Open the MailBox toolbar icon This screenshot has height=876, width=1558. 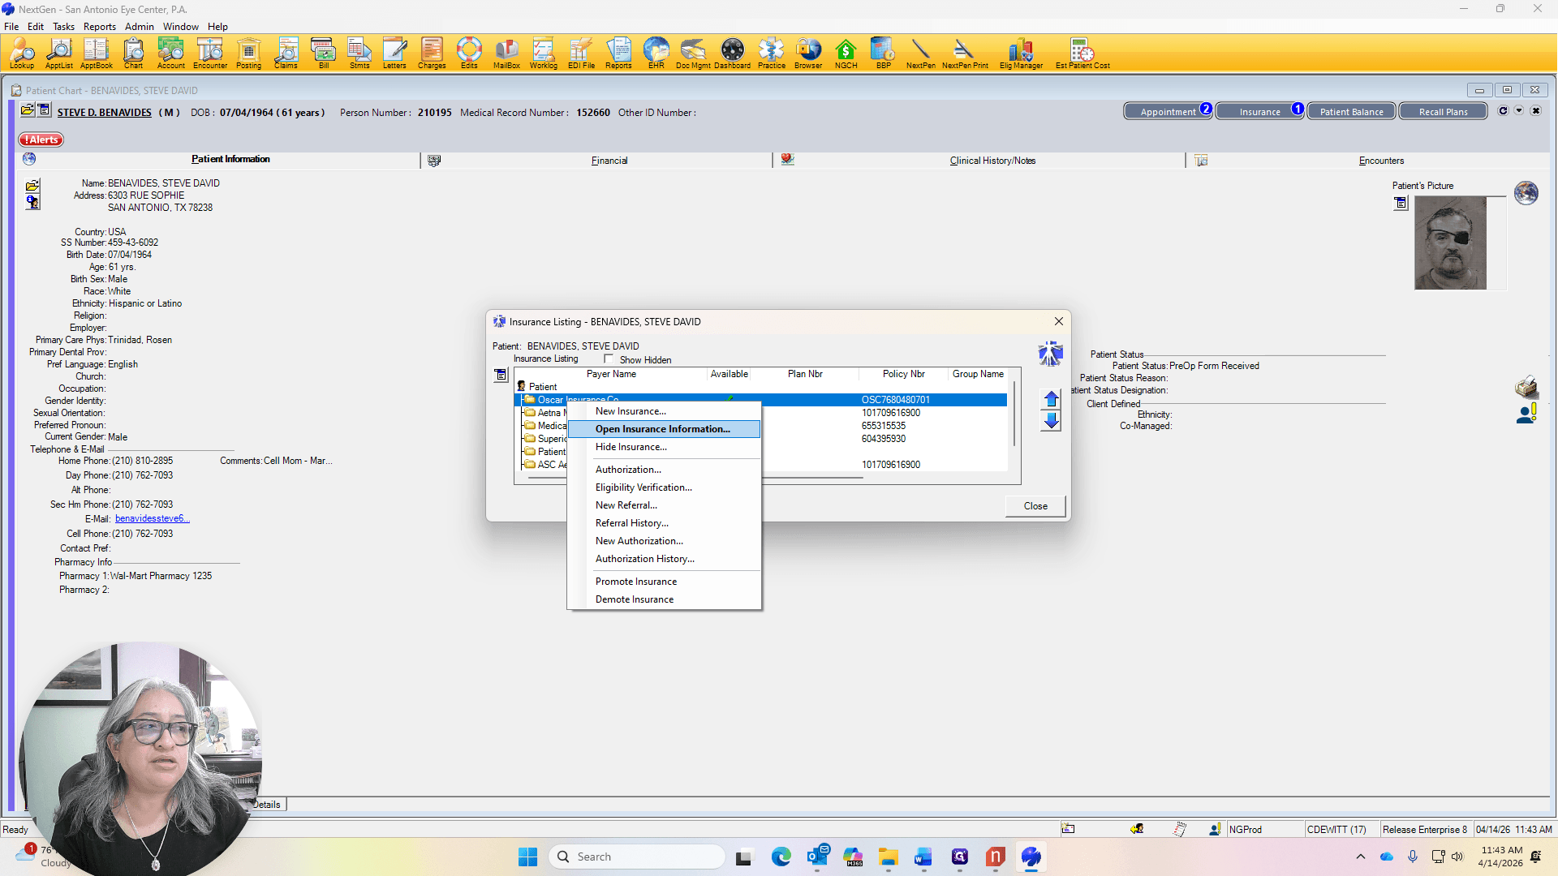pos(506,54)
